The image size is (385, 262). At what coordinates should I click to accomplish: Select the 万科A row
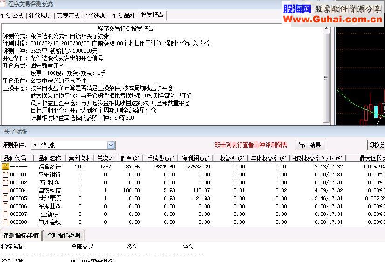tap(192, 182)
